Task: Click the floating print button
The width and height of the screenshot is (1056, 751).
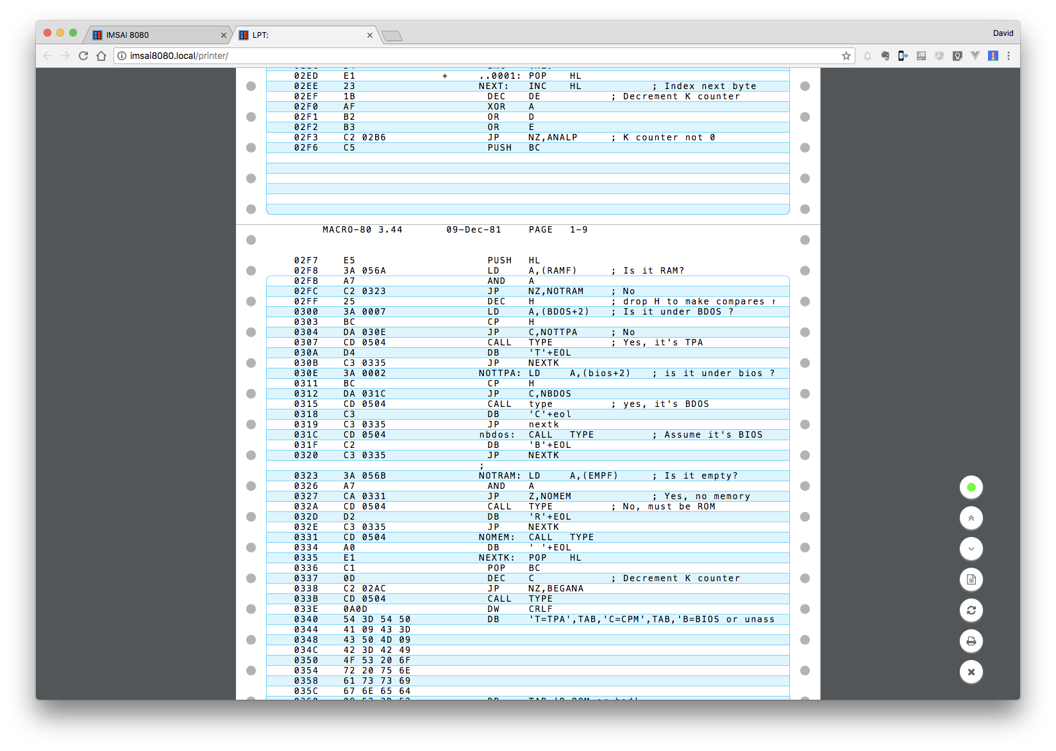Action: pyautogui.click(x=971, y=641)
